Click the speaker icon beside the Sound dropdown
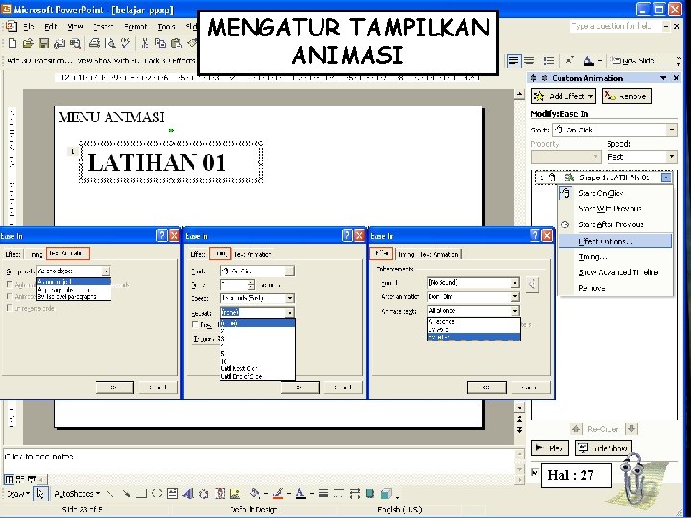The width and height of the screenshot is (691, 518). pos(533,283)
